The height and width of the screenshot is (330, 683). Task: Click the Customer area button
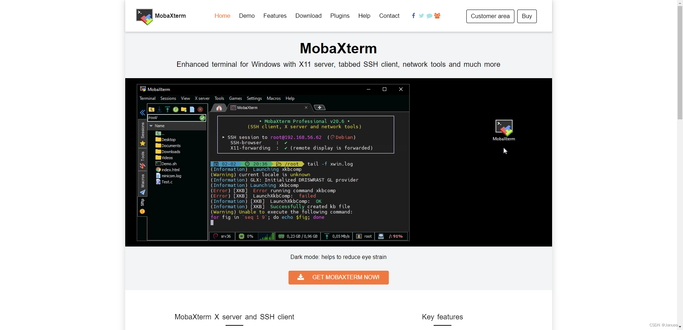(x=490, y=16)
